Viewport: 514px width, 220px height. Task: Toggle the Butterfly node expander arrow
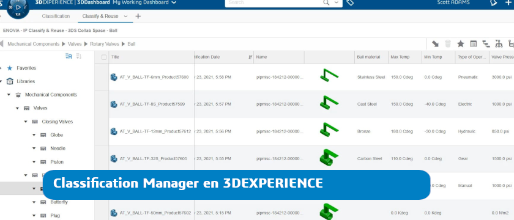(34, 202)
